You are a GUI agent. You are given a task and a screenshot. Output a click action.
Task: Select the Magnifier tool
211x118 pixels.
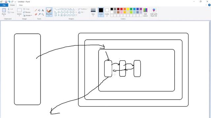pyautogui.click(x=43, y=14)
